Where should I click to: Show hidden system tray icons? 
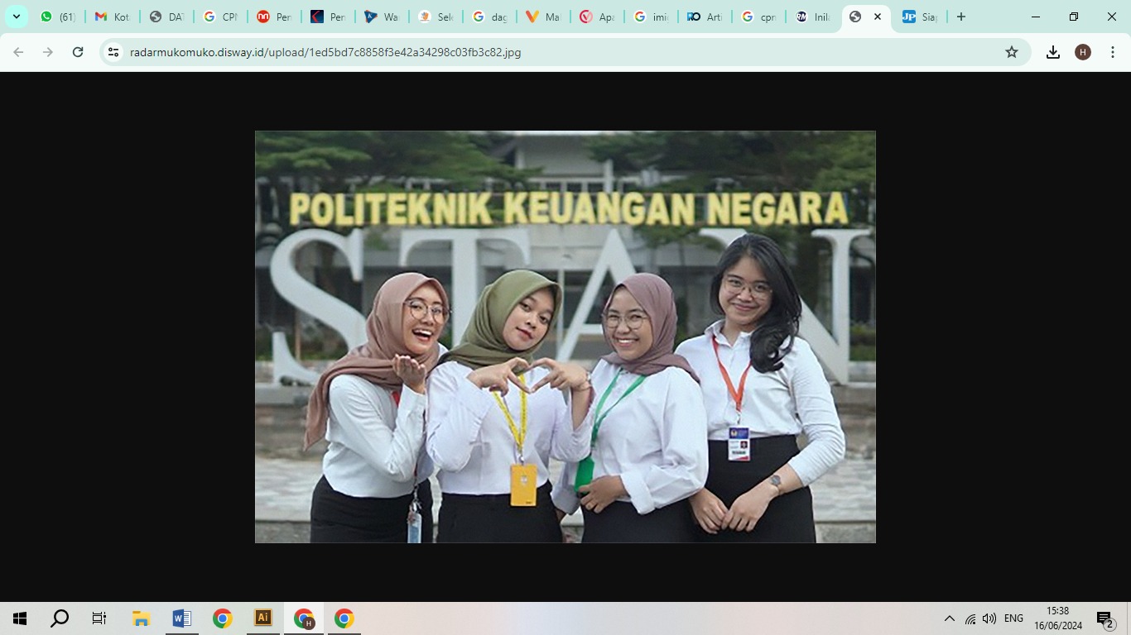pos(950,618)
